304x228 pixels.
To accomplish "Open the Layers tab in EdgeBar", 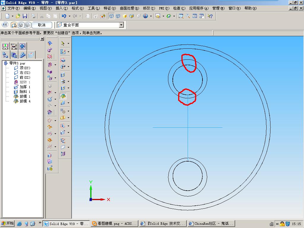I will point(31,55).
